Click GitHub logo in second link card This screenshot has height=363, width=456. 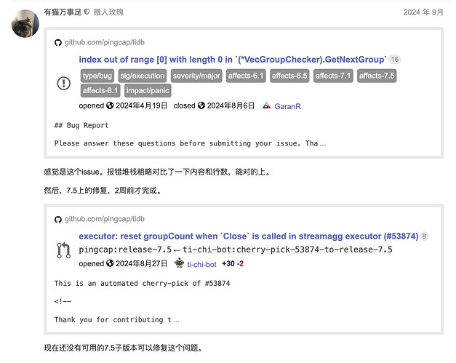pos(58,219)
